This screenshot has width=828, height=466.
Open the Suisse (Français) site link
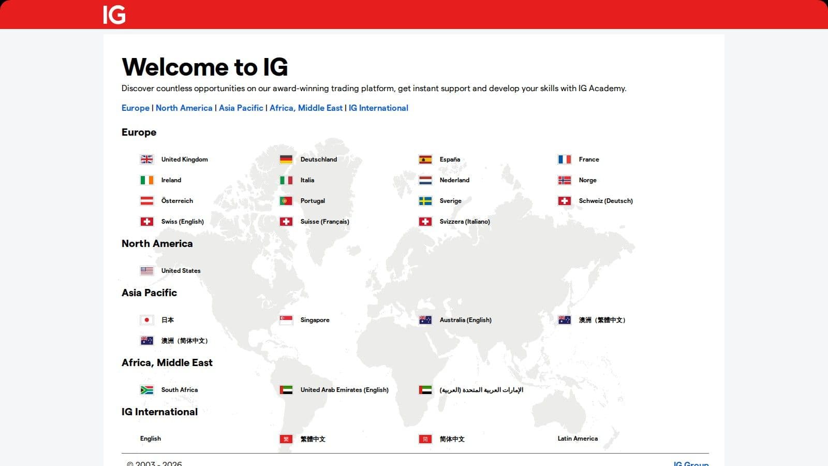324,222
